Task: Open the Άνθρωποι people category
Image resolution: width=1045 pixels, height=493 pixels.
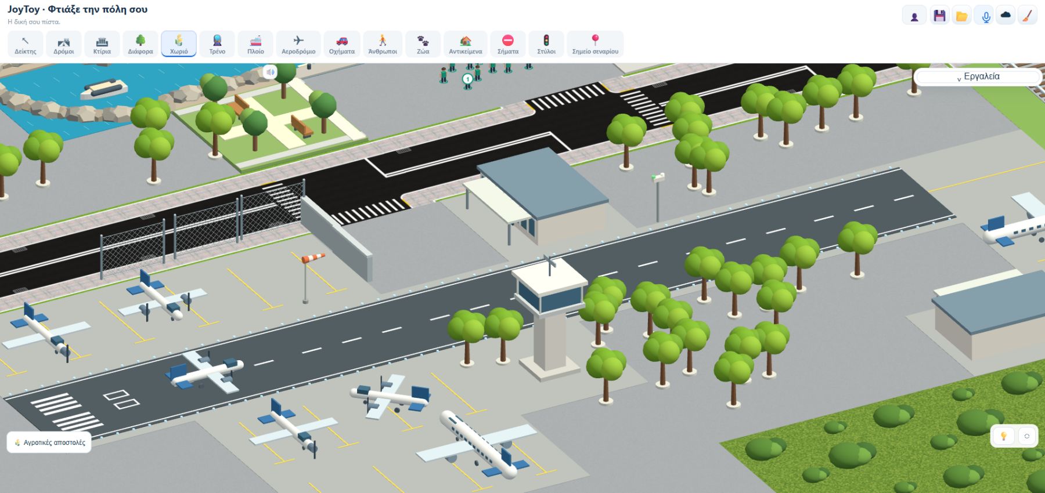Action: (383, 44)
